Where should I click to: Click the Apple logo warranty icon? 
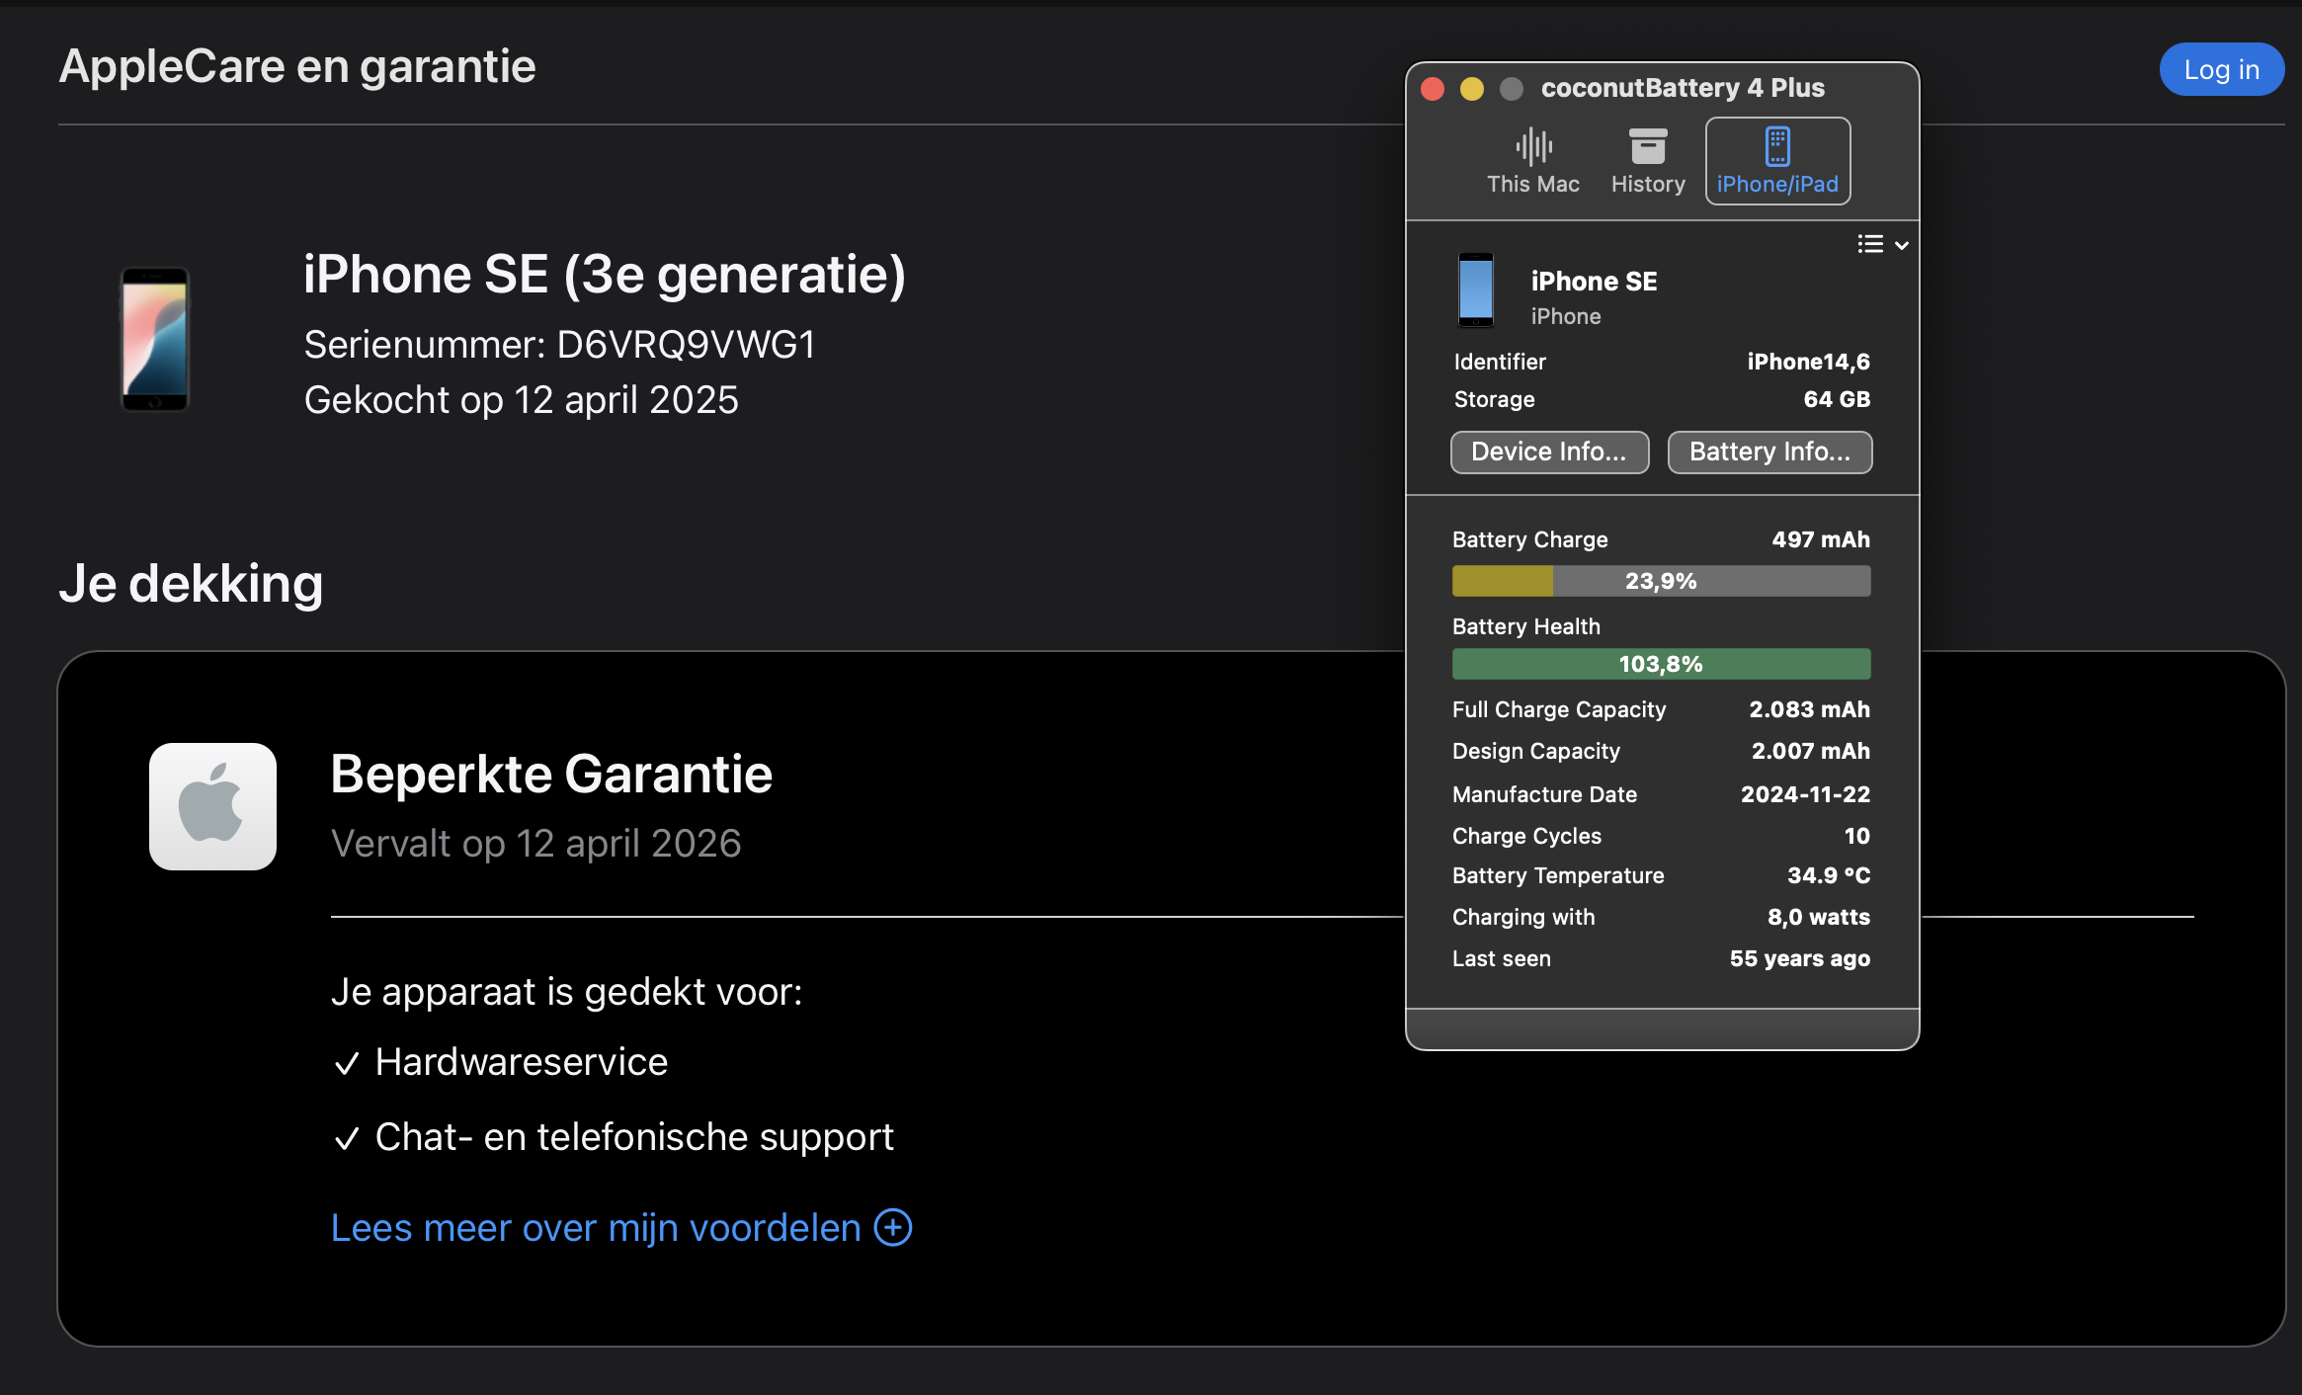212,806
